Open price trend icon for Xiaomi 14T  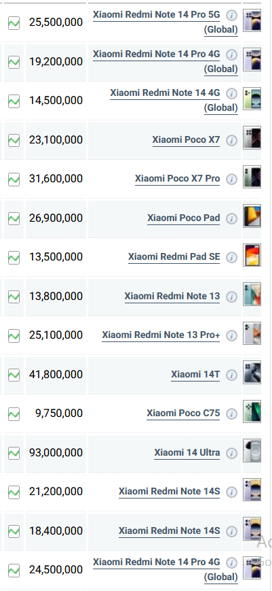[x=14, y=375]
